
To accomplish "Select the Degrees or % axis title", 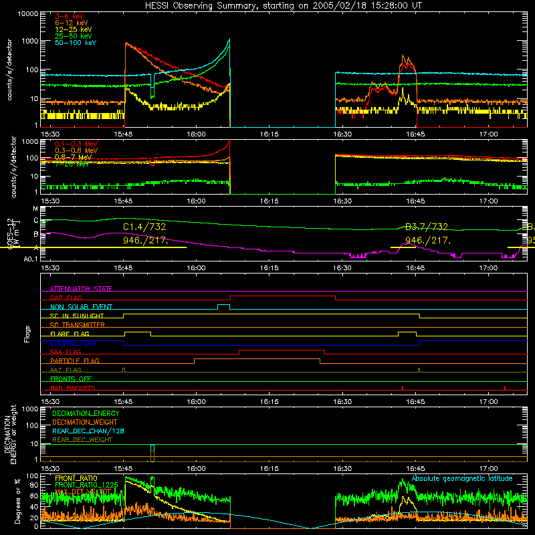I will click(x=17, y=501).
